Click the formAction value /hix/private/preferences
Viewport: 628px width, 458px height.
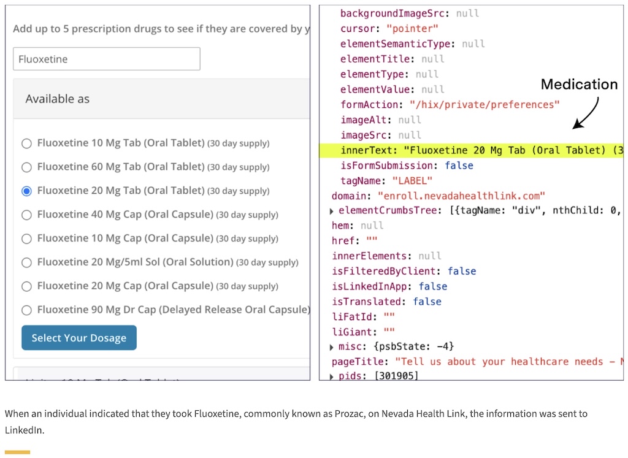tap(484, 105)
